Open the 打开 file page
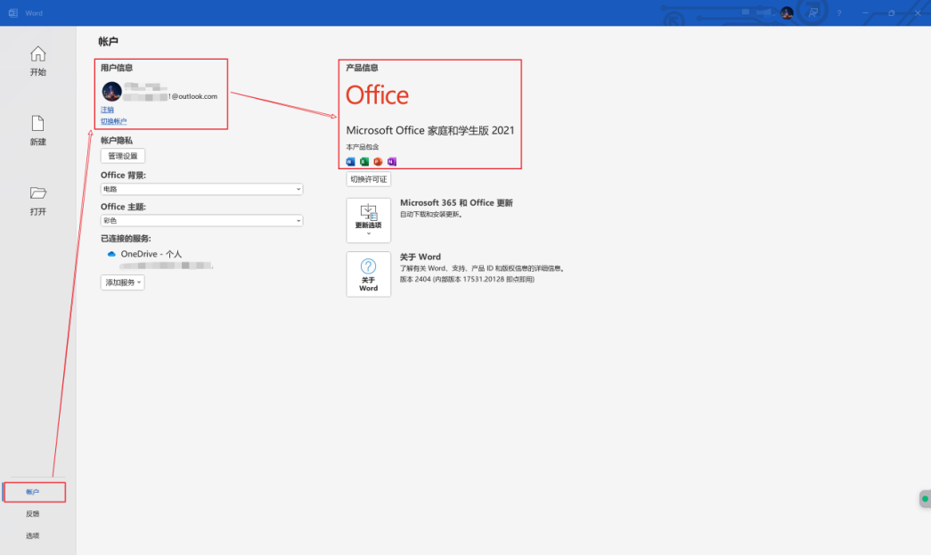The image size is (931, 556). point(37,200)
